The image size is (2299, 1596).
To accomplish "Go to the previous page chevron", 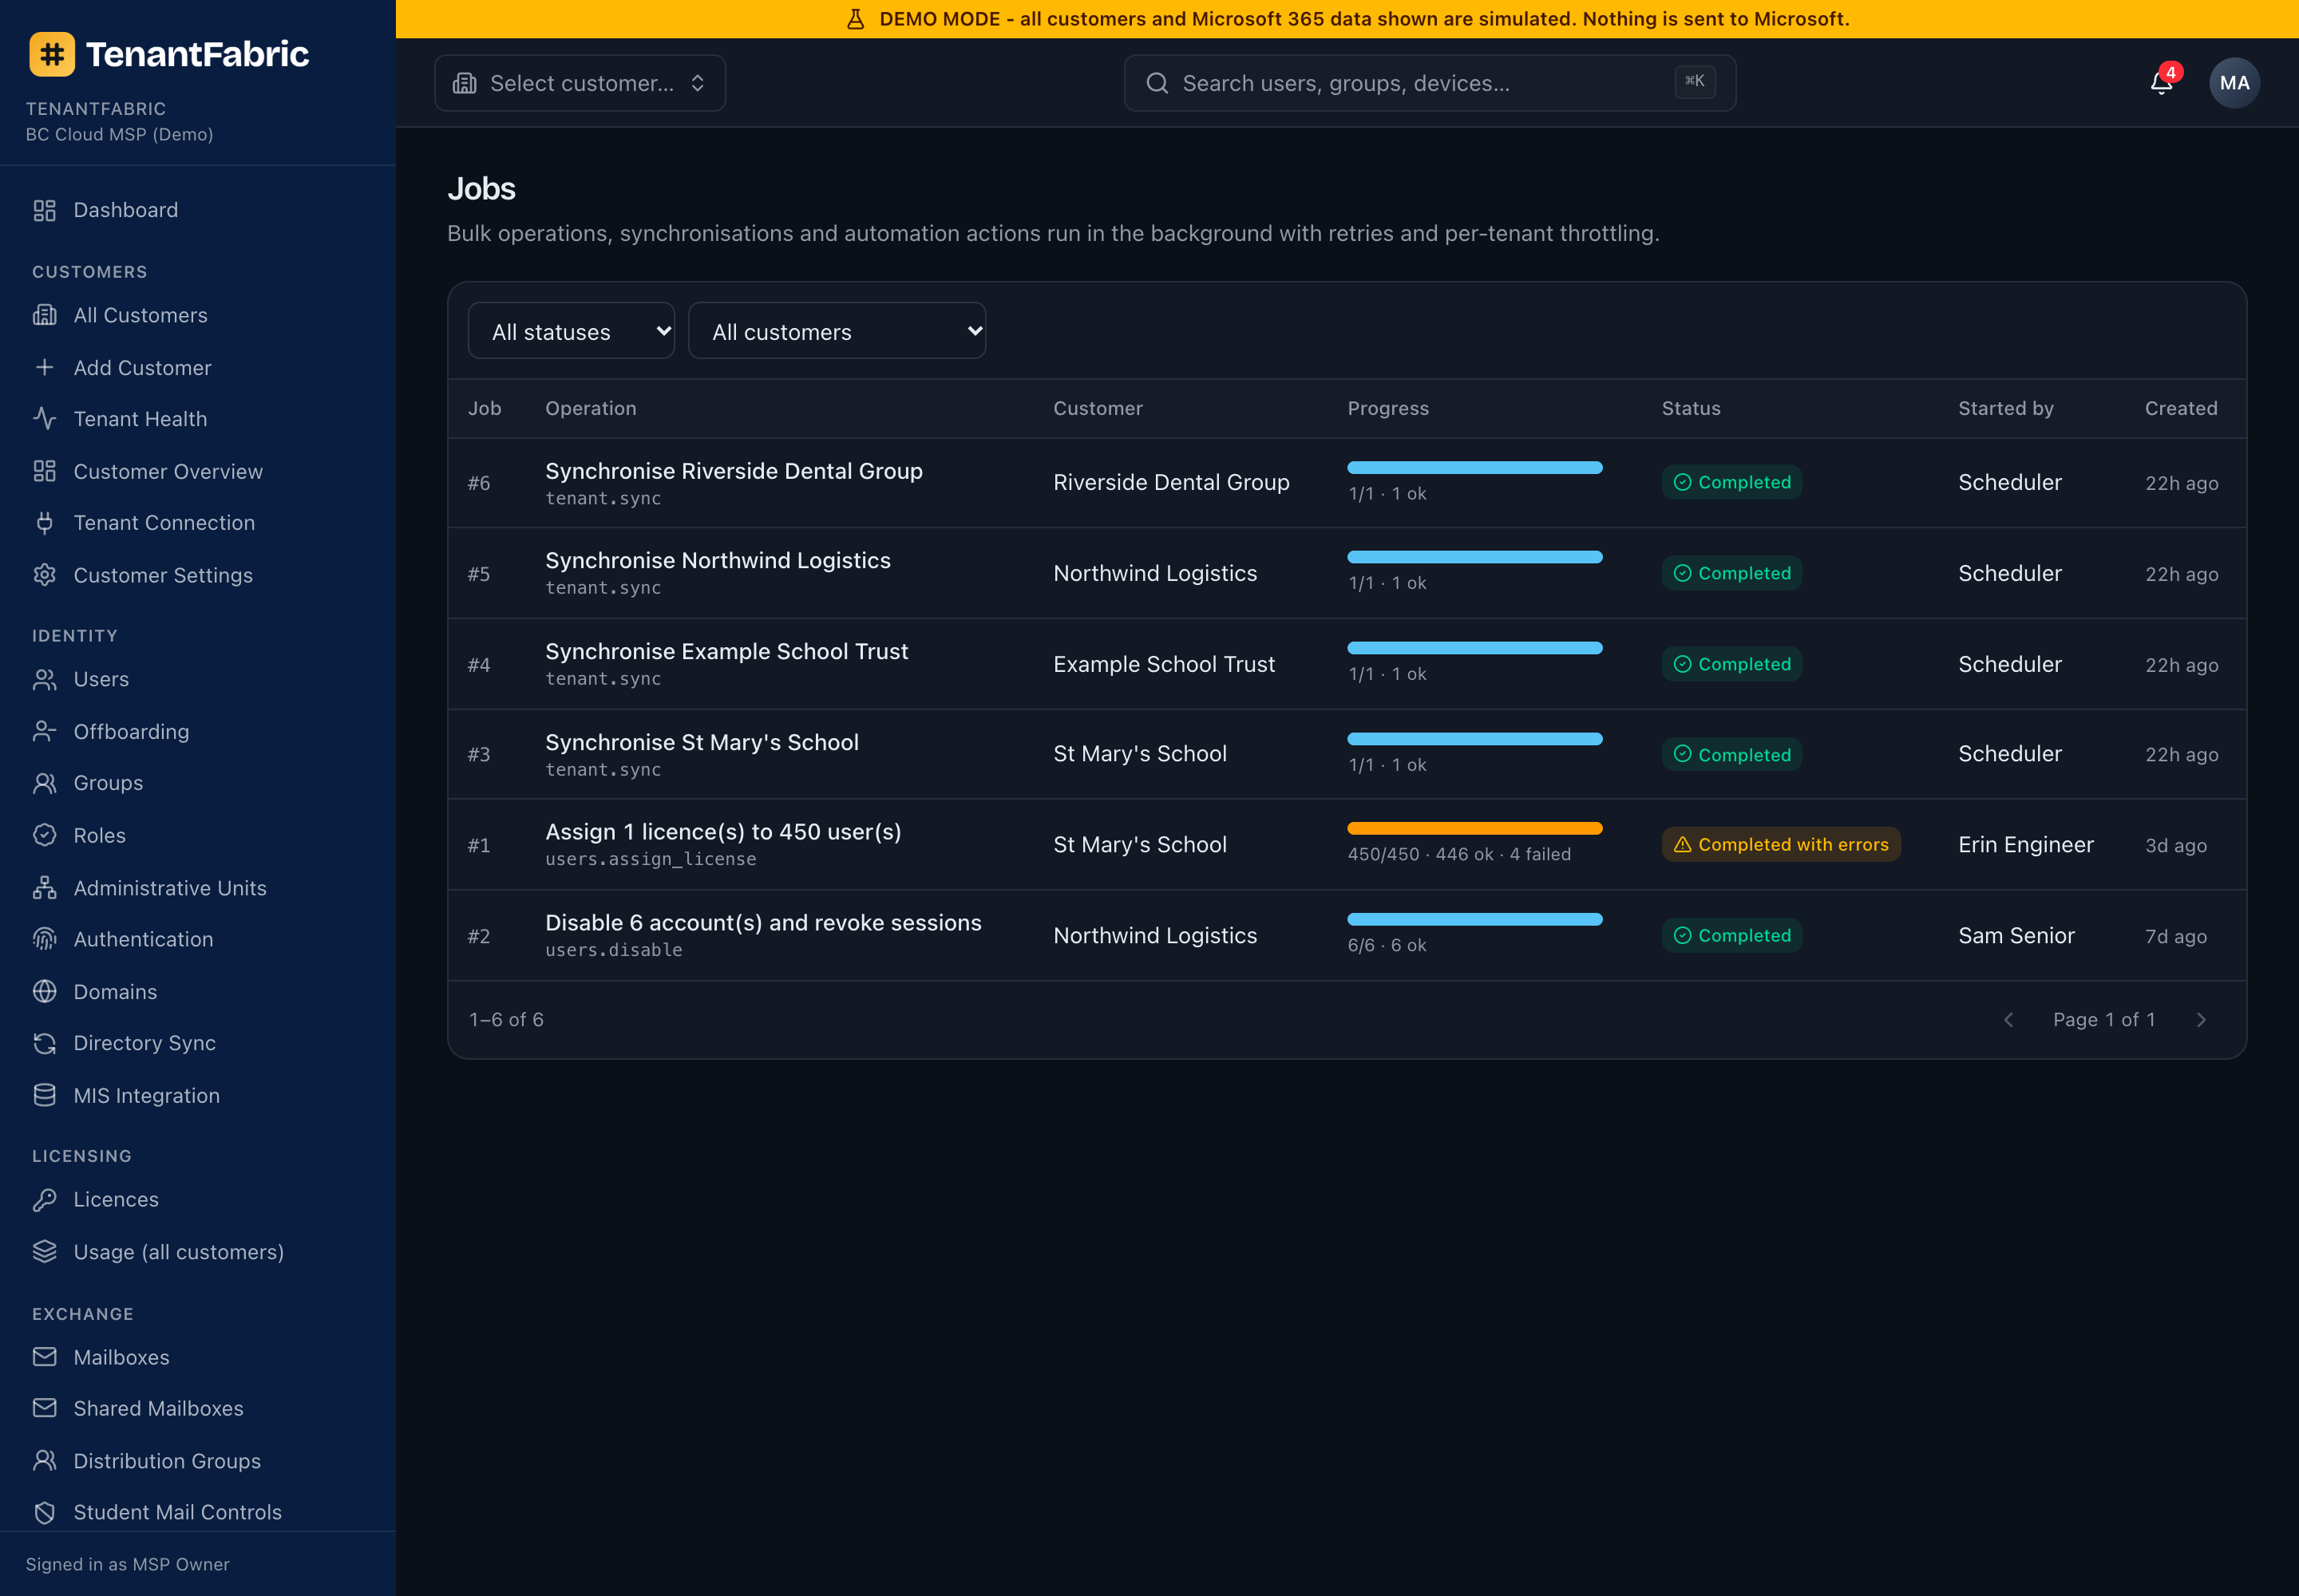I will pyautogui.click(x=2008, y=1020).
